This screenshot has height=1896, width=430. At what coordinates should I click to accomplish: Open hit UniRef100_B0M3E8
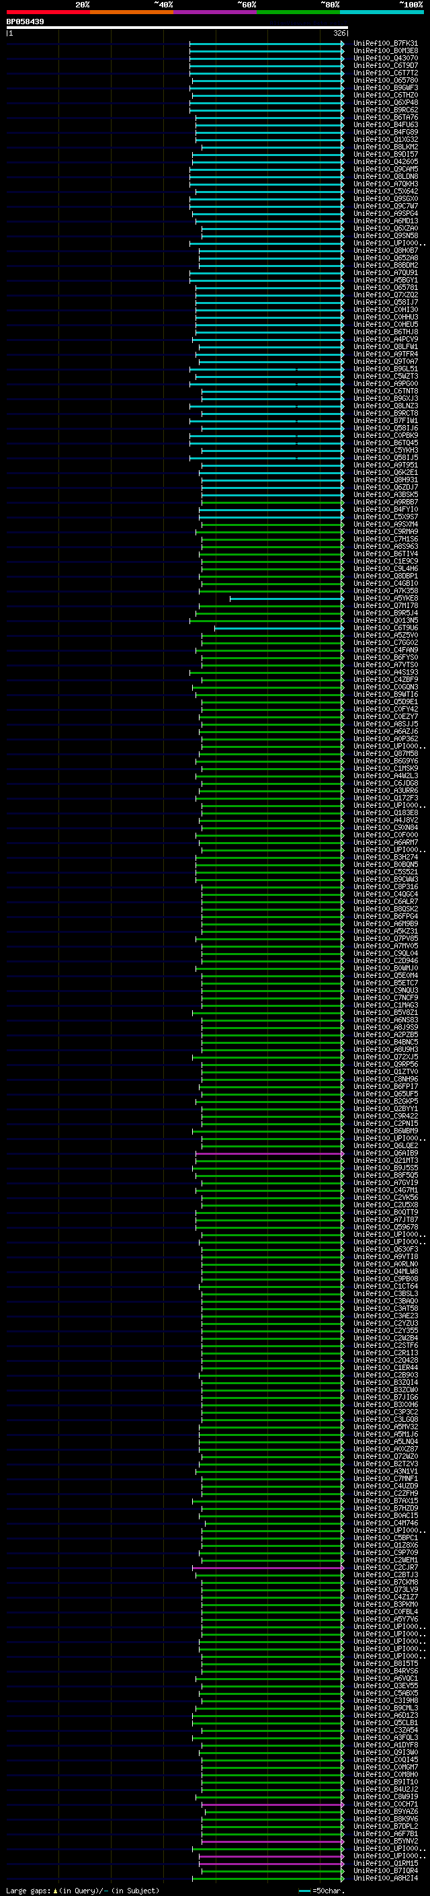(x=386, y=51)
